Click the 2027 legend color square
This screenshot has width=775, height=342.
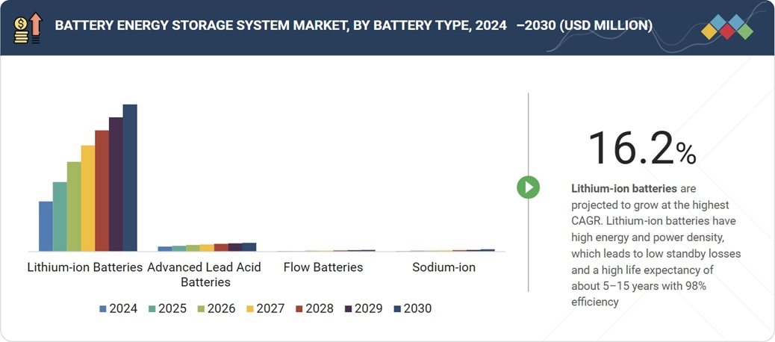(x=250, y=308)
